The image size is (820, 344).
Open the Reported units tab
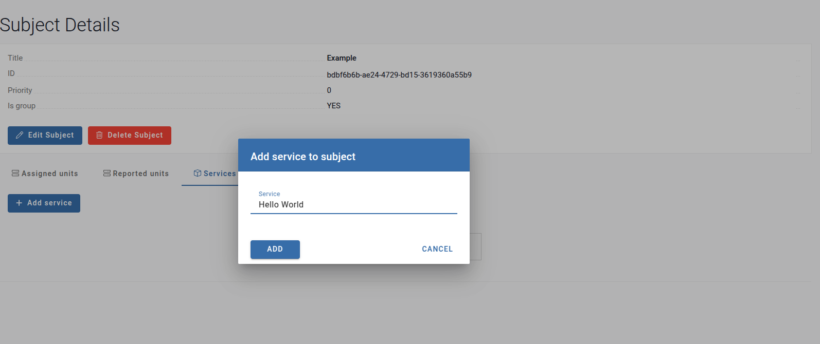140,174
